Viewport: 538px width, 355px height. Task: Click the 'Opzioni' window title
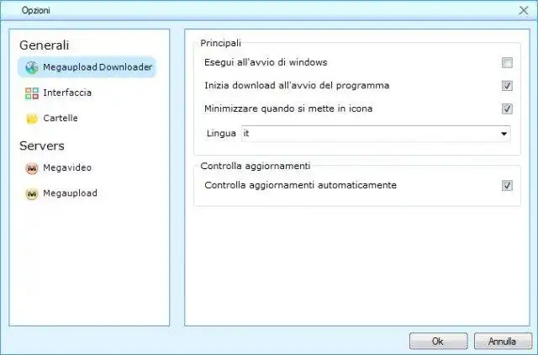tap(35, 10)
